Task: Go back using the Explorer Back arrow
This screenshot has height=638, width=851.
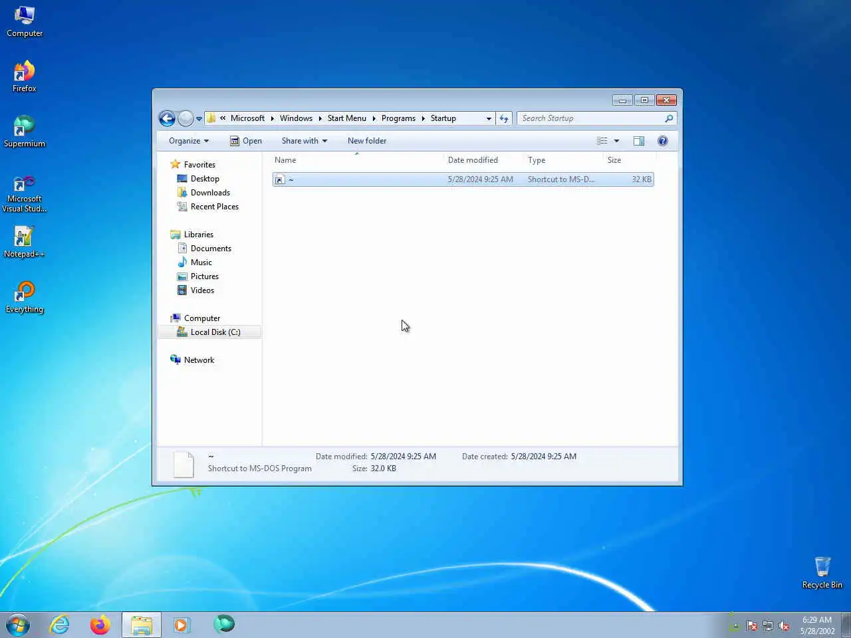Action: pyautogui.click(x=168, y=118)
